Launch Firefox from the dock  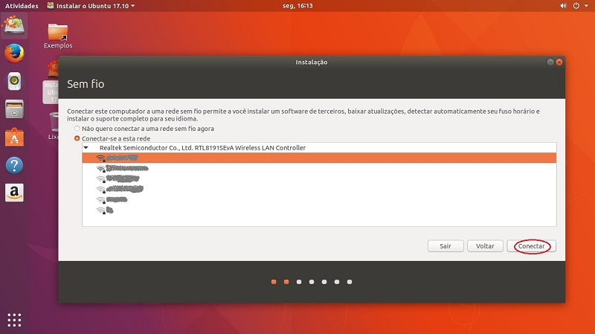pos(14,53)
